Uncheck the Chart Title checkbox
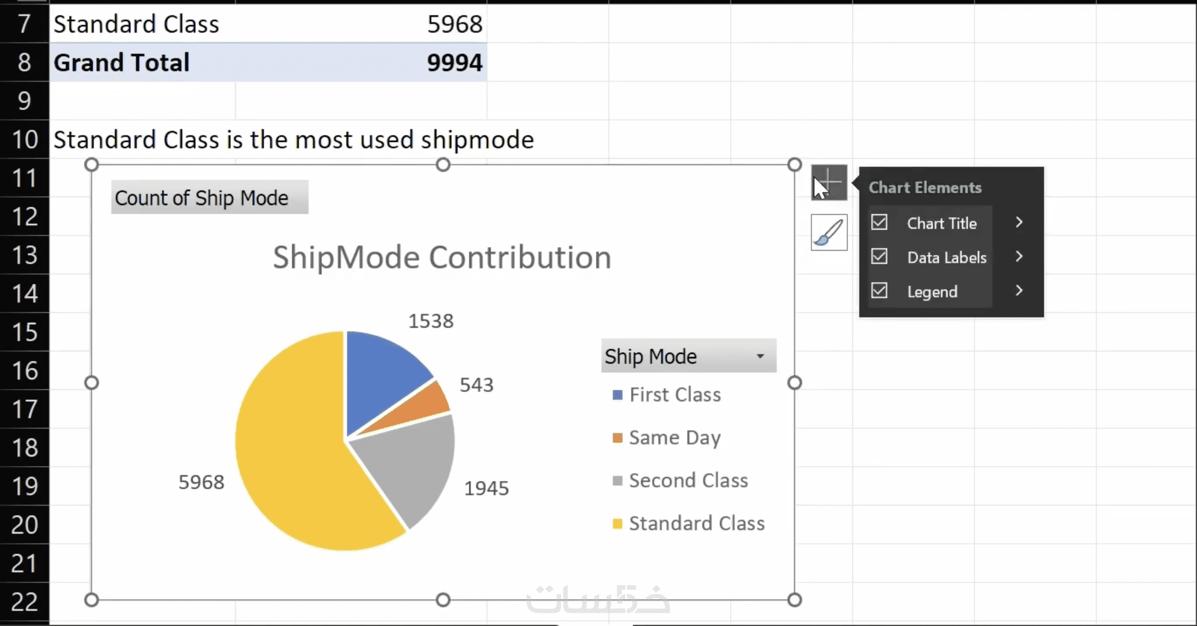This screenshot has height=626, width=1197. (879, 222)
